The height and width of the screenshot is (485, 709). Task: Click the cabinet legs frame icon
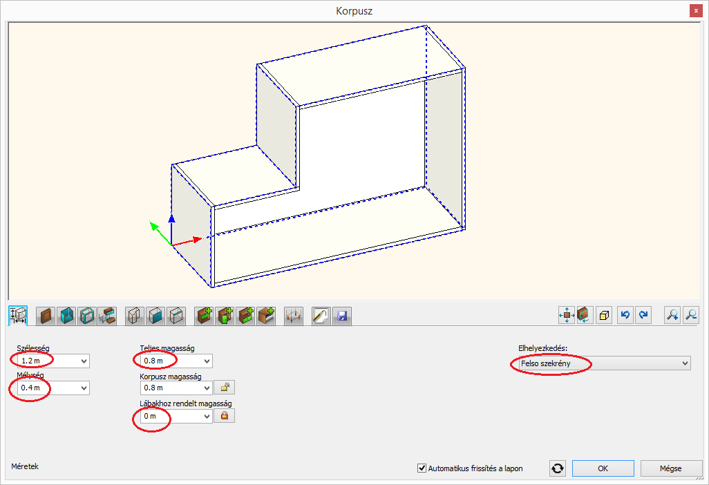[294, 316]
